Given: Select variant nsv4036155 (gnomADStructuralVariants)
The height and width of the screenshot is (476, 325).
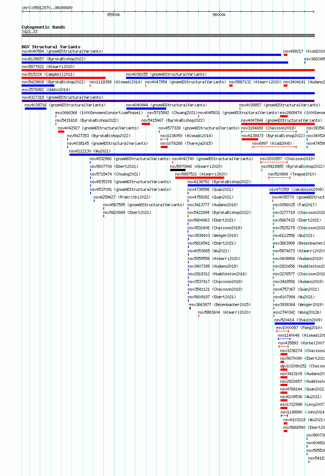Looking at the screenshot, I should (166, 74).
